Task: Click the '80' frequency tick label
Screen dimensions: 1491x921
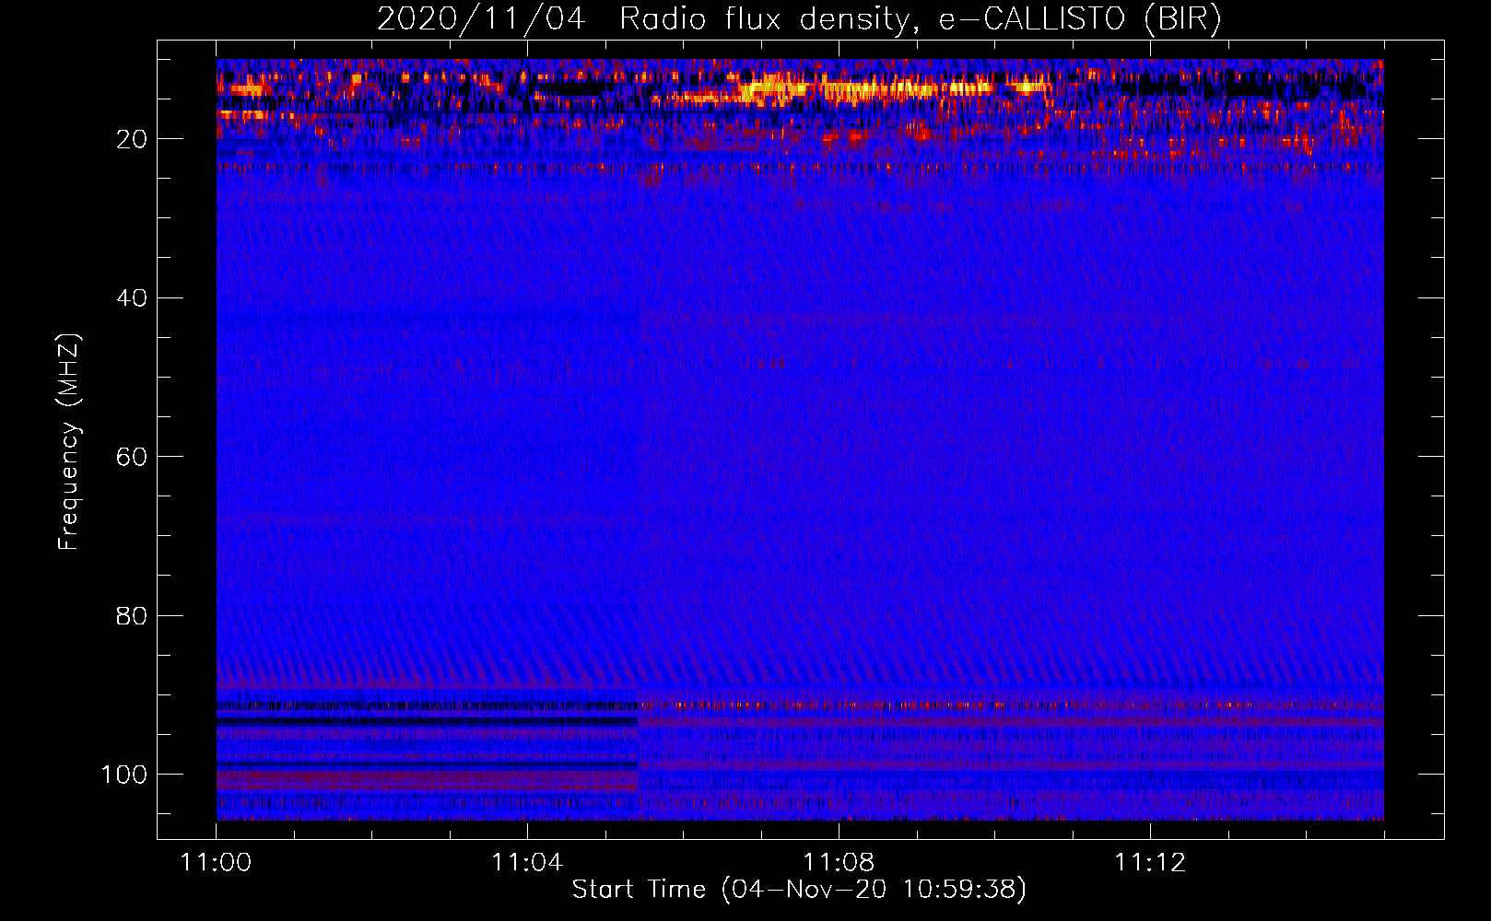Action: point(132,615)
